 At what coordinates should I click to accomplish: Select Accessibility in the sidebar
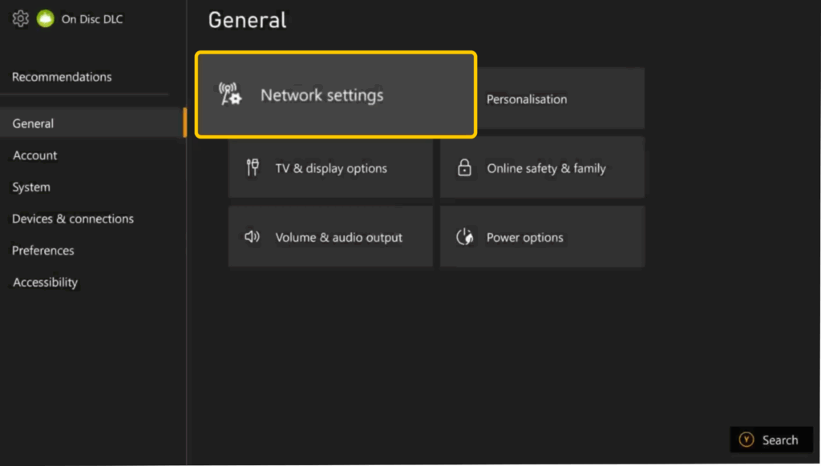pyautogui.click(x=44, y=282)
